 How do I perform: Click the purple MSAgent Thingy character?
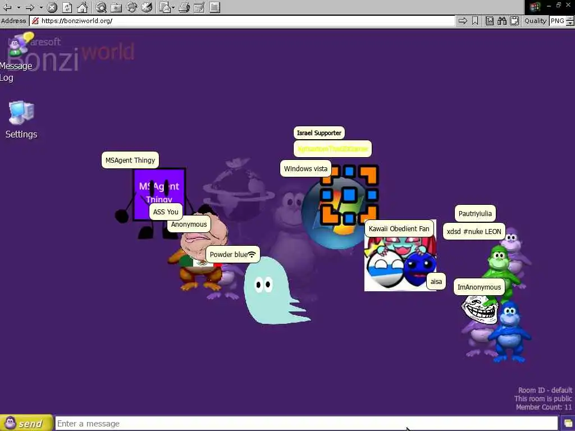click(159, 194)
